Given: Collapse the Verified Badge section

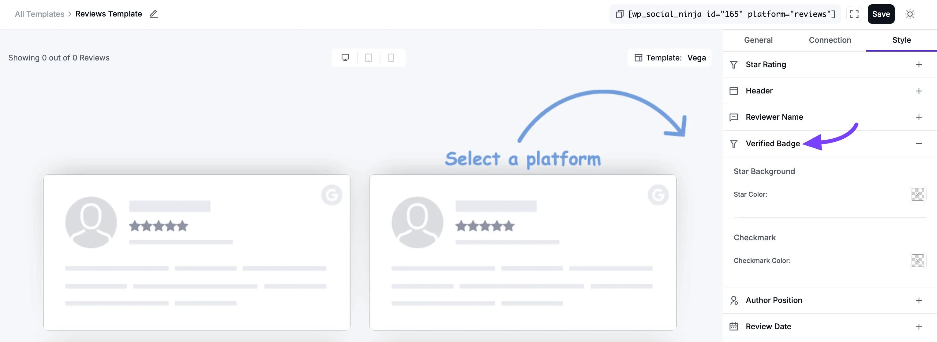Looking at the screenshot, I should coord(920,144).
